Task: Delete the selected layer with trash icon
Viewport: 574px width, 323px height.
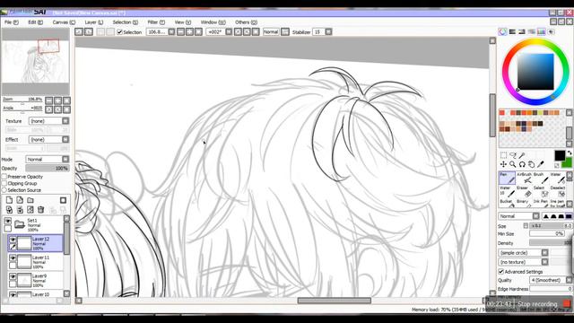Action: pyautogui.click(x=41, y=210)
